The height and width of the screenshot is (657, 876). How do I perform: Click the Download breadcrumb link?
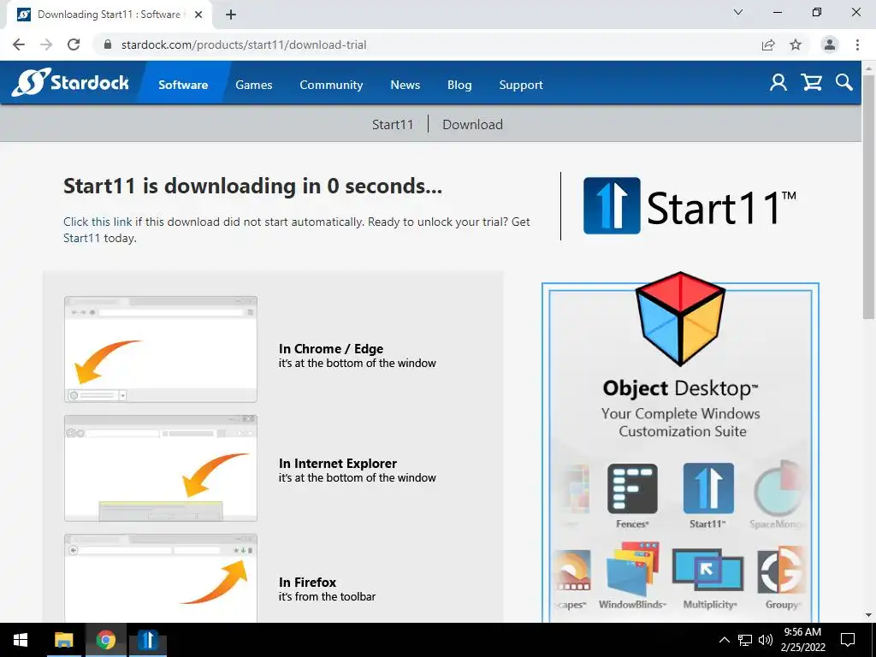click(472, 124)
